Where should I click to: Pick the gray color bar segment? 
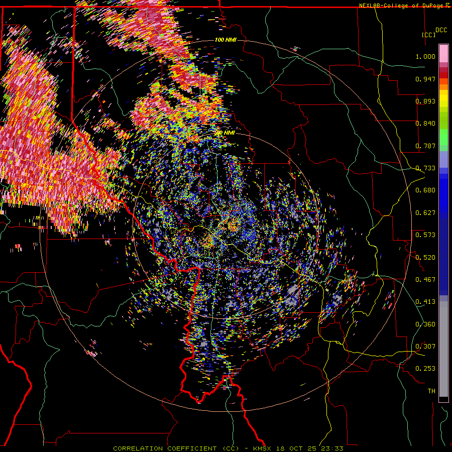pos(443,349)
